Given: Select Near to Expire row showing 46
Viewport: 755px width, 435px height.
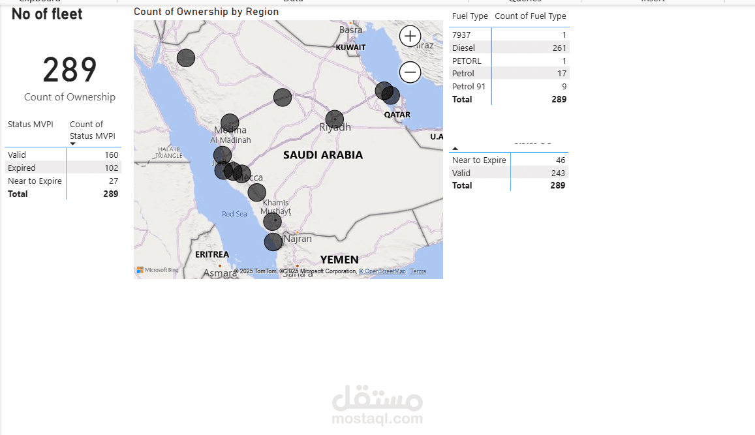Looking at the screenshot, I should click(508, 160).
